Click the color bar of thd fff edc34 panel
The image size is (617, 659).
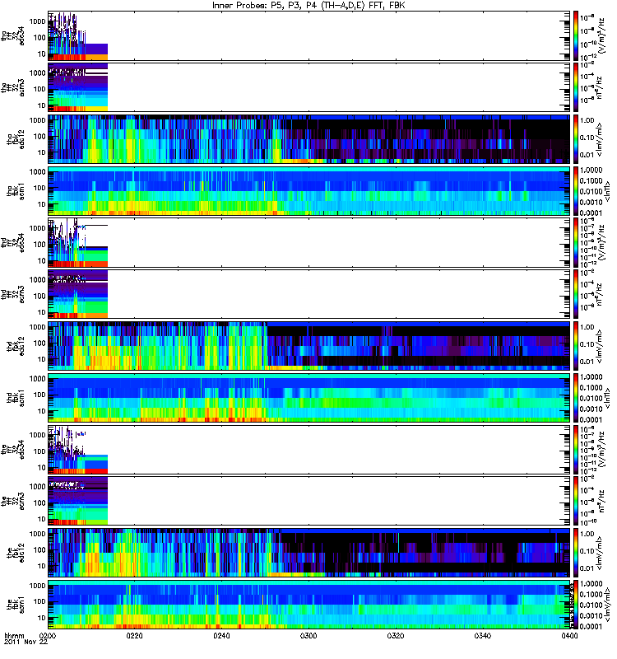point(576,243)
